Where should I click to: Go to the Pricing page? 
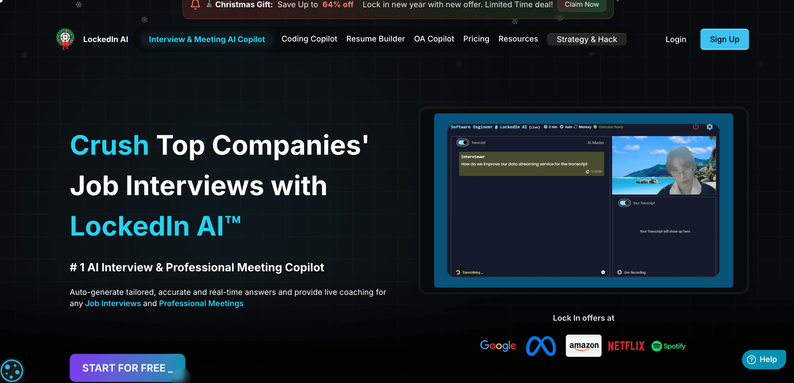[x=476, y=39]
